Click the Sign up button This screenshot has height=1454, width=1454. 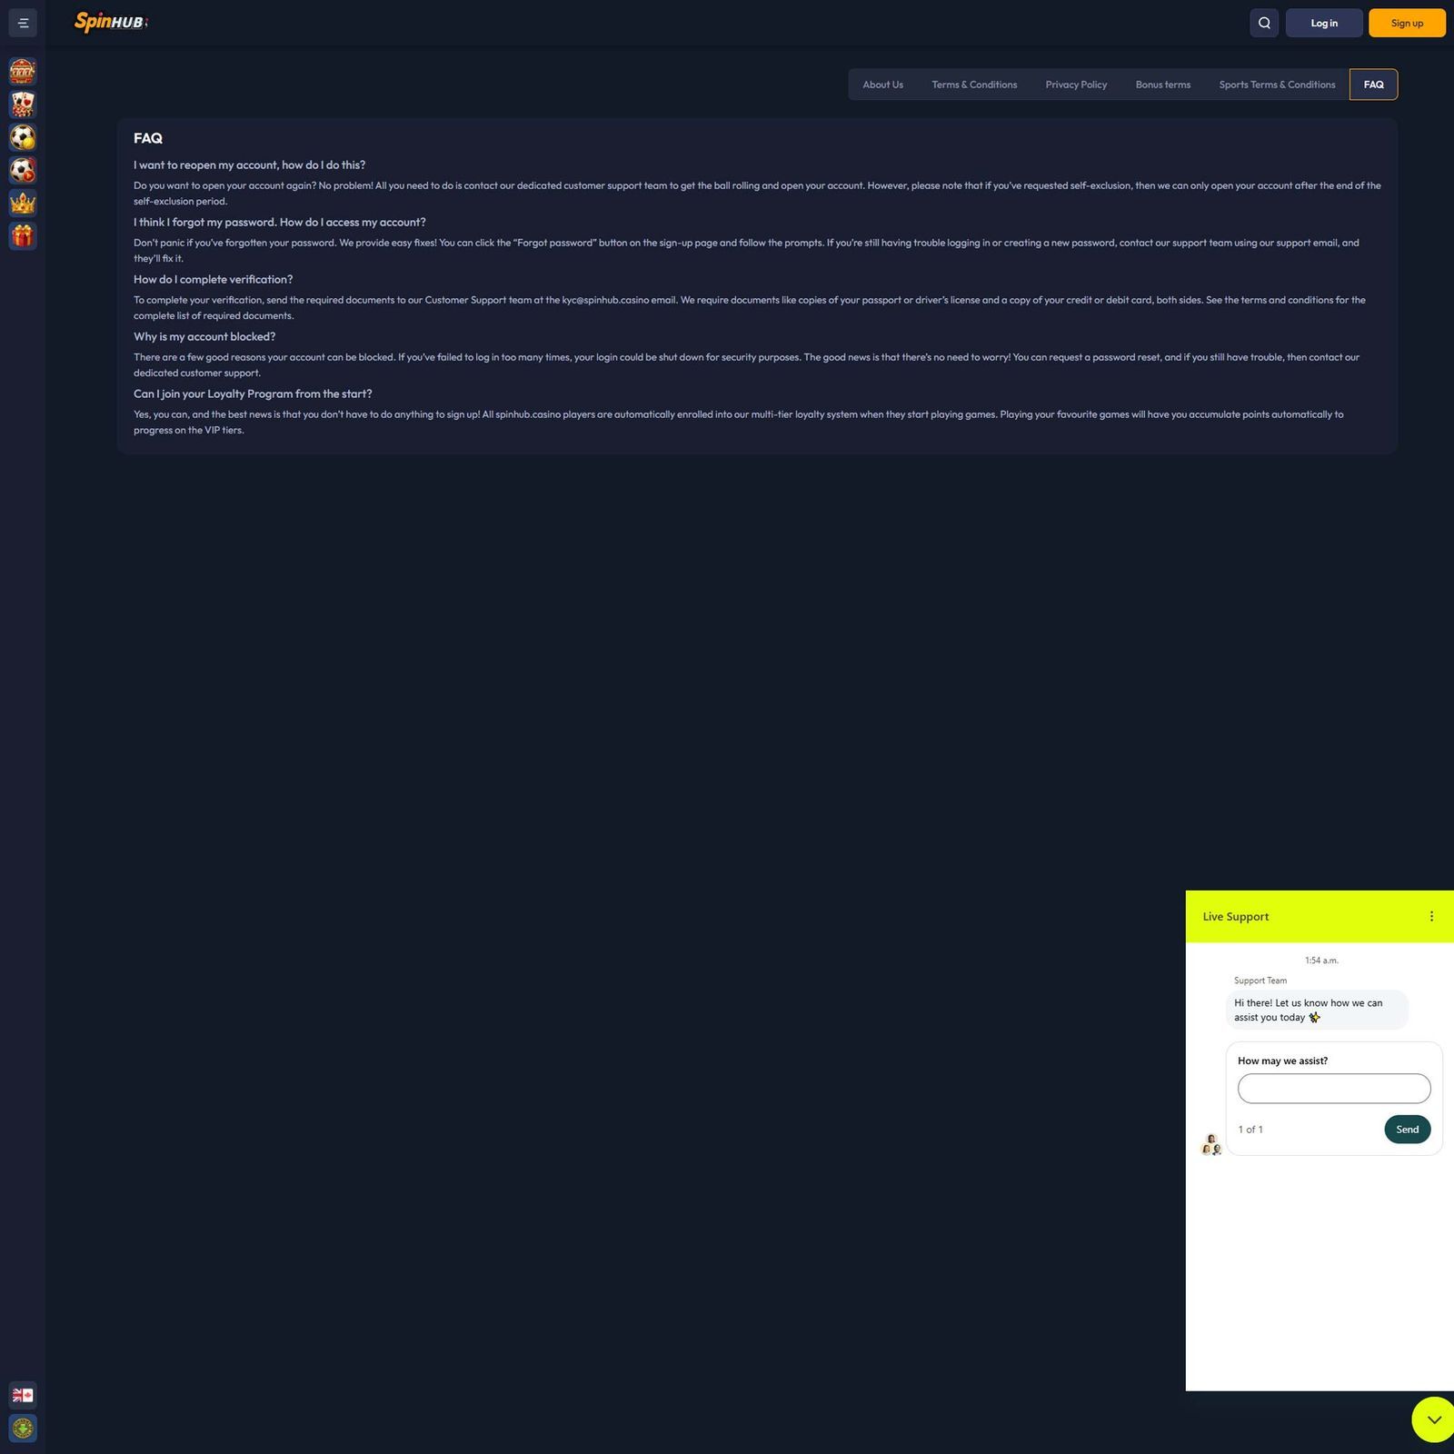click(x=1407, y=23)
